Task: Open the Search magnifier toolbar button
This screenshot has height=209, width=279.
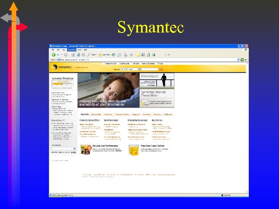Action: [x=91, y=55]
